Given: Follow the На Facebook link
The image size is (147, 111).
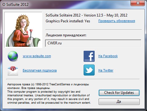Looking at the screenshot, I should (108, 56).
